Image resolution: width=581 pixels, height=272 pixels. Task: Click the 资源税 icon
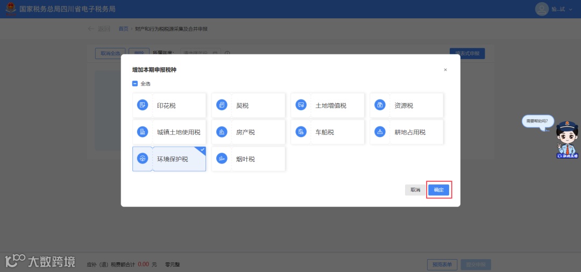380,105
